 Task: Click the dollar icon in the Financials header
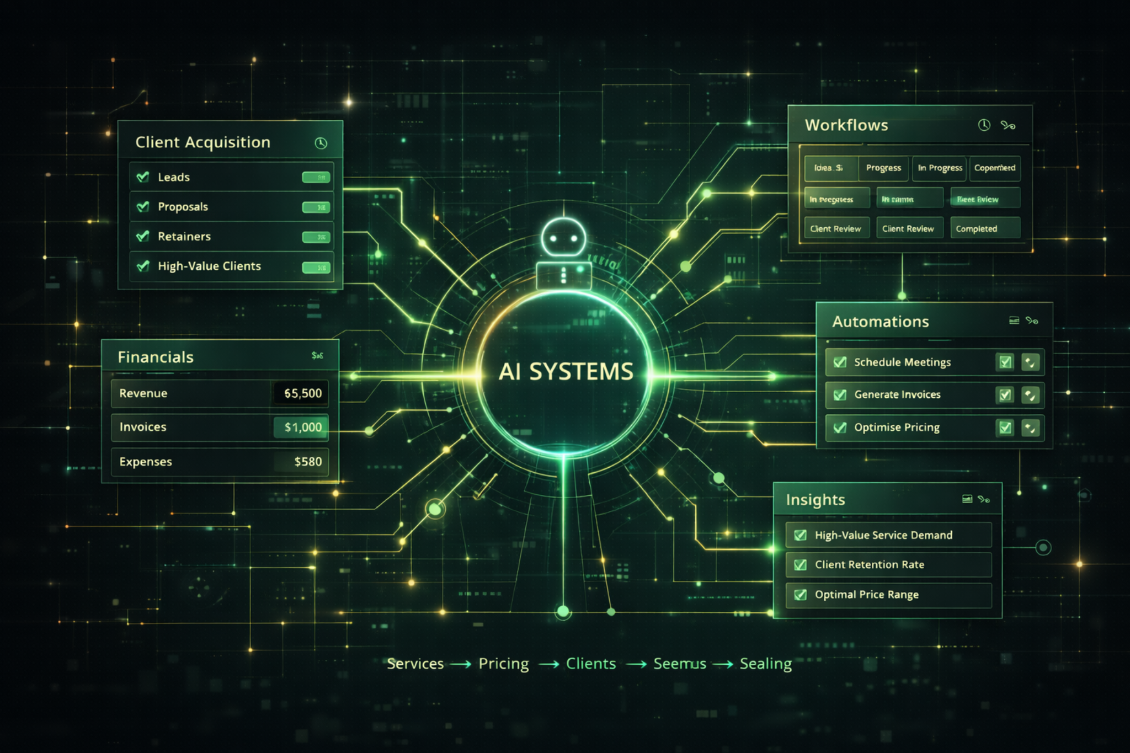pyautogui.click(x=315, y=356)
